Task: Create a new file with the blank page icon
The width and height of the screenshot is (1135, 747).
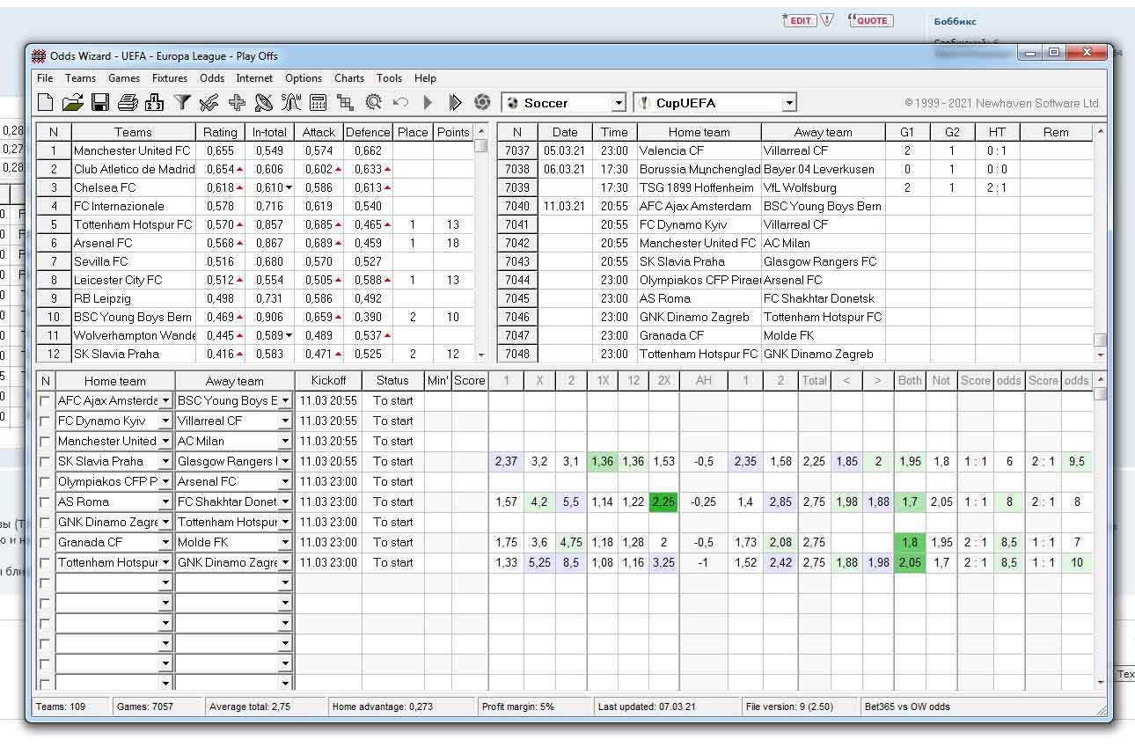Action: (45, 103)
